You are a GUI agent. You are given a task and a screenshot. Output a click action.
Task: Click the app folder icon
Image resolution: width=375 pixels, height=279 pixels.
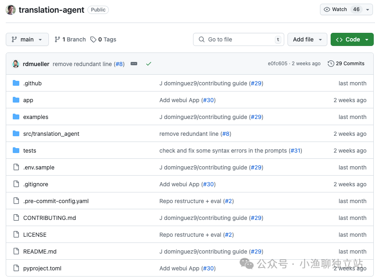[16, 100]
